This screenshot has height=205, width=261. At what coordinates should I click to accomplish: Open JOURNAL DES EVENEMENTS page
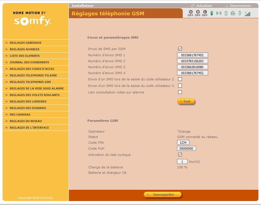29,62
